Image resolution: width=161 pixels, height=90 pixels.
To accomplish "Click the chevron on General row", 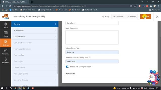I will 56,24.
